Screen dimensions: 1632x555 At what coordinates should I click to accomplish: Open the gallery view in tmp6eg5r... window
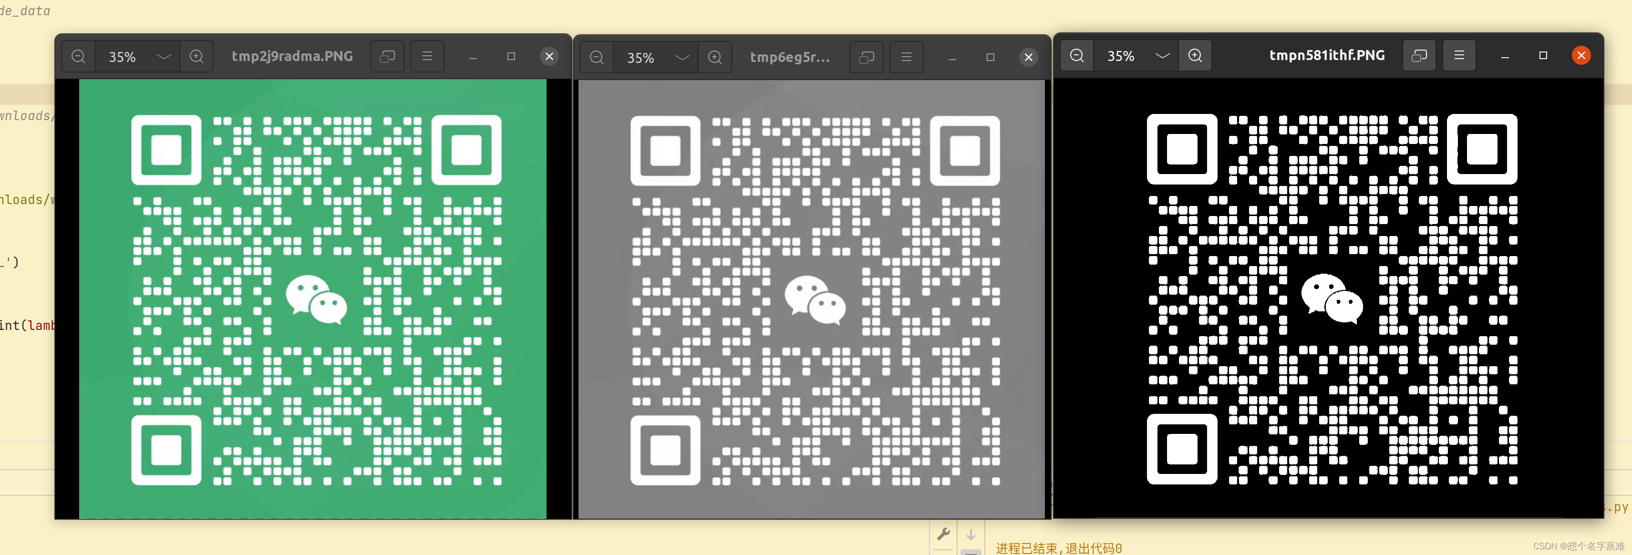[x=866, y=58]
